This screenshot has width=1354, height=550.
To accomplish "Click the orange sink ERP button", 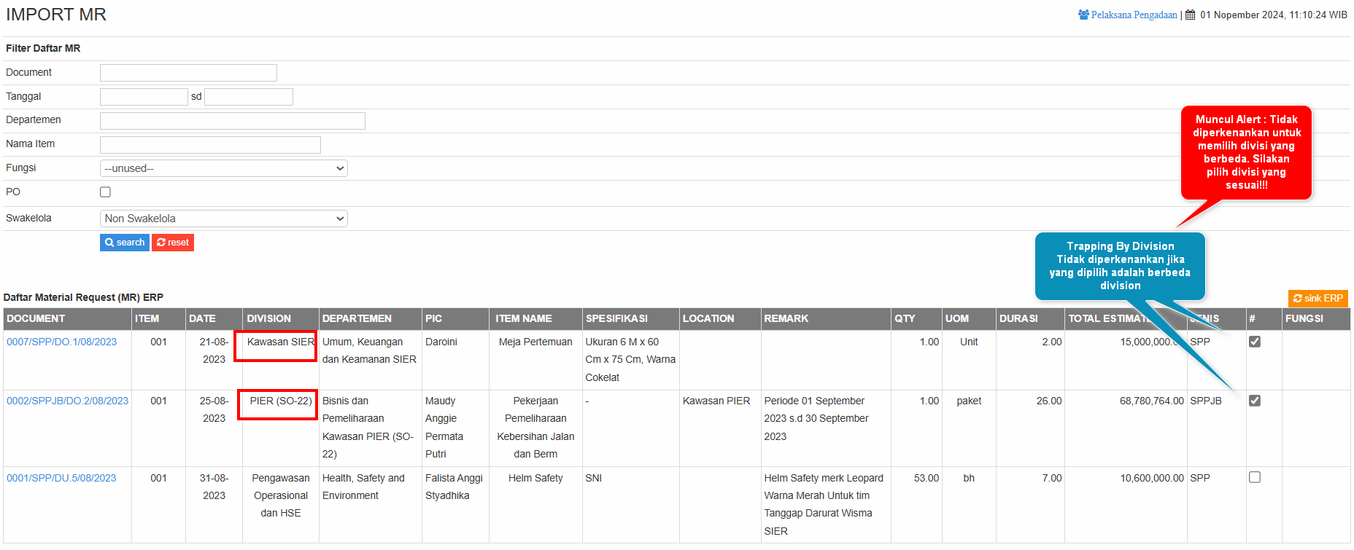I will click(x=1318, y=299).
